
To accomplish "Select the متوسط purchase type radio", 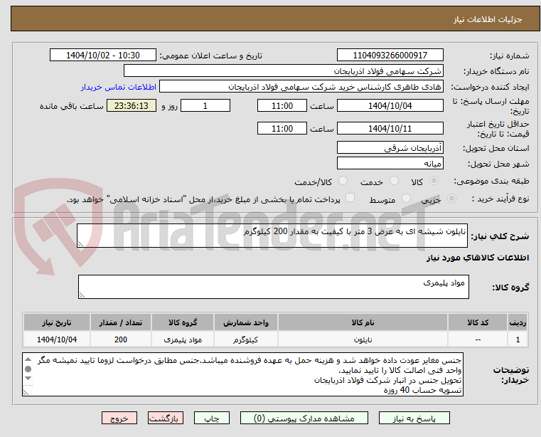I will click(406, 199).
